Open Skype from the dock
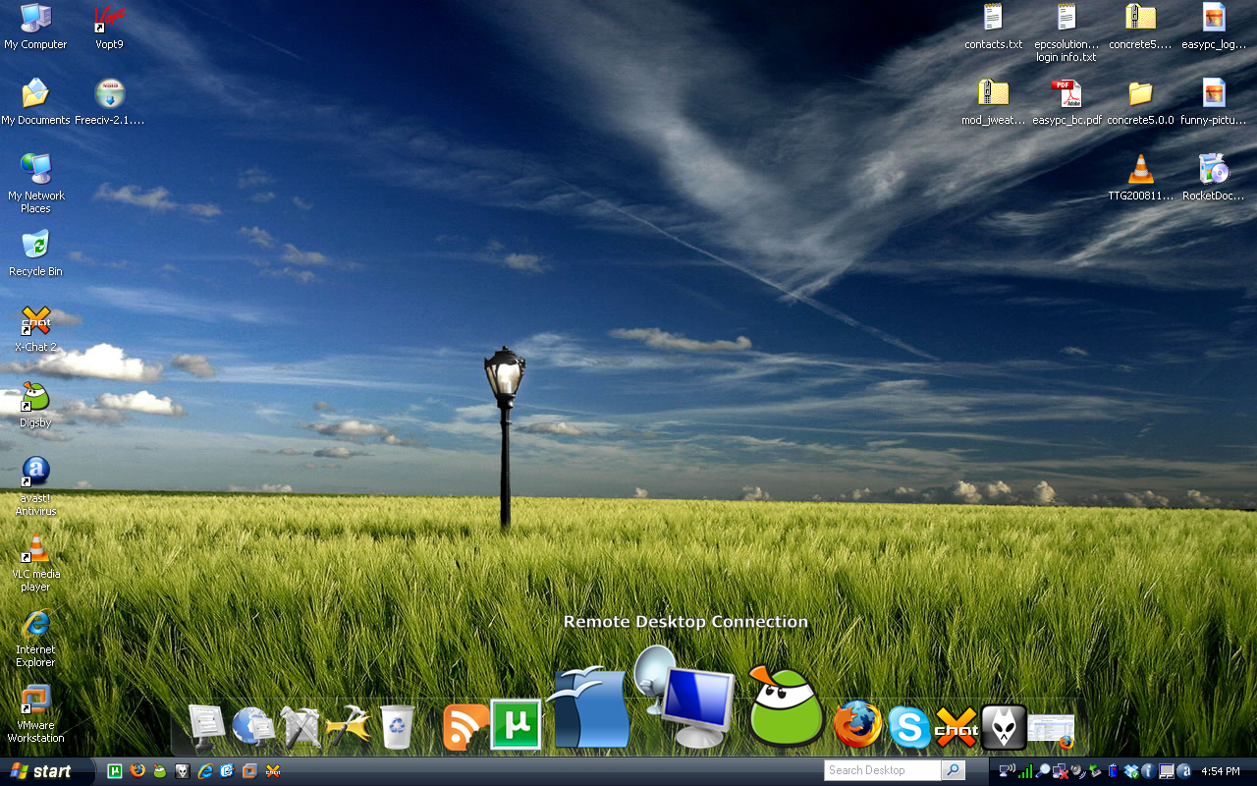The width and height of the screenshot is (1257, 786). pos(908,727)
